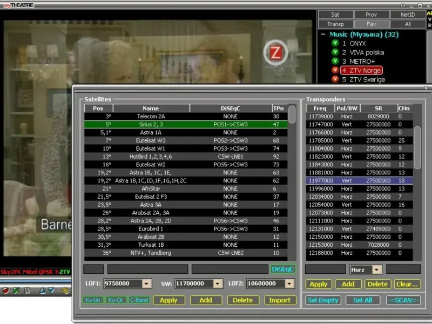Select the NTV+, Tandberg satellite row

[x=186, y=253]
